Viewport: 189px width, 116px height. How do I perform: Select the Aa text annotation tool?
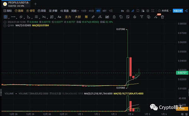[59, 17]
